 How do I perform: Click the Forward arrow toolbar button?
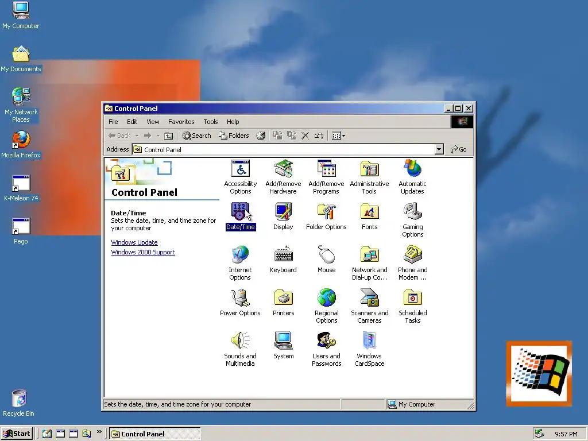pos(148,136)
